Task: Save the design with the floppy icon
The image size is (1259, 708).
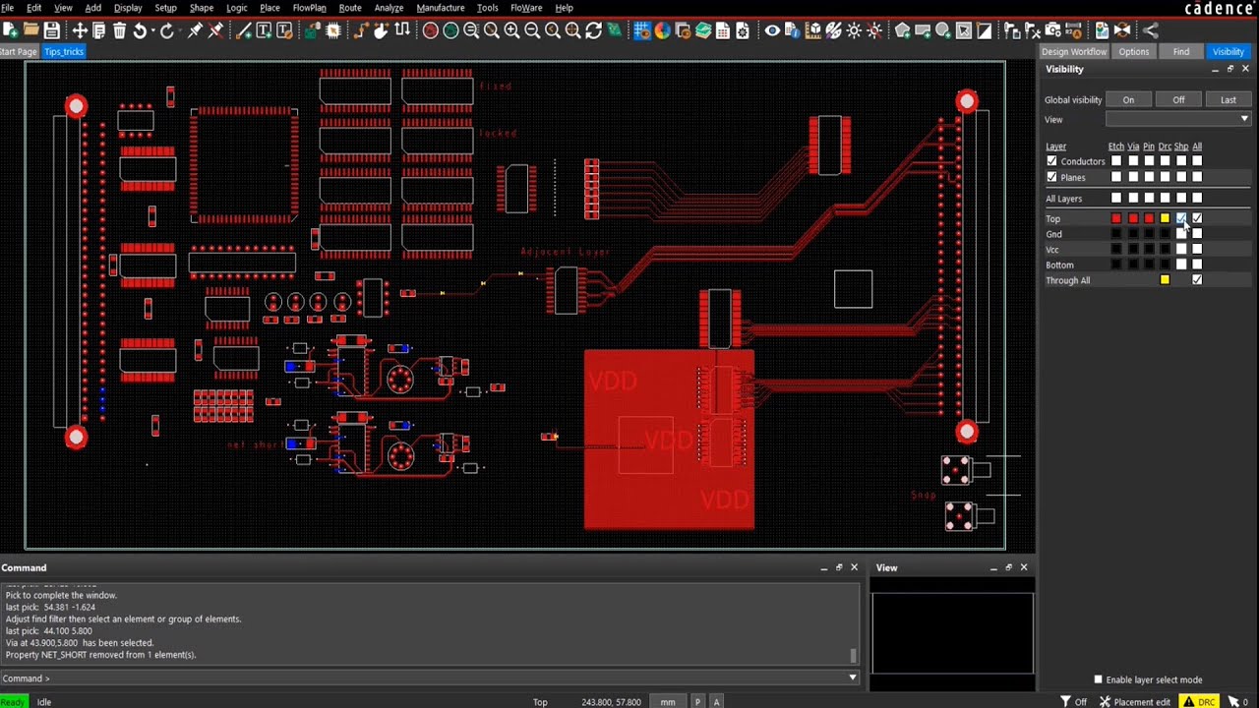Action: pos(52,30)
